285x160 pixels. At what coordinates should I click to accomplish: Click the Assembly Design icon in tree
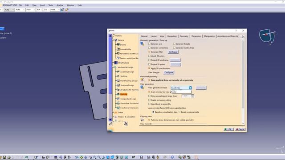pyautogui.click(x=118, y=72)
